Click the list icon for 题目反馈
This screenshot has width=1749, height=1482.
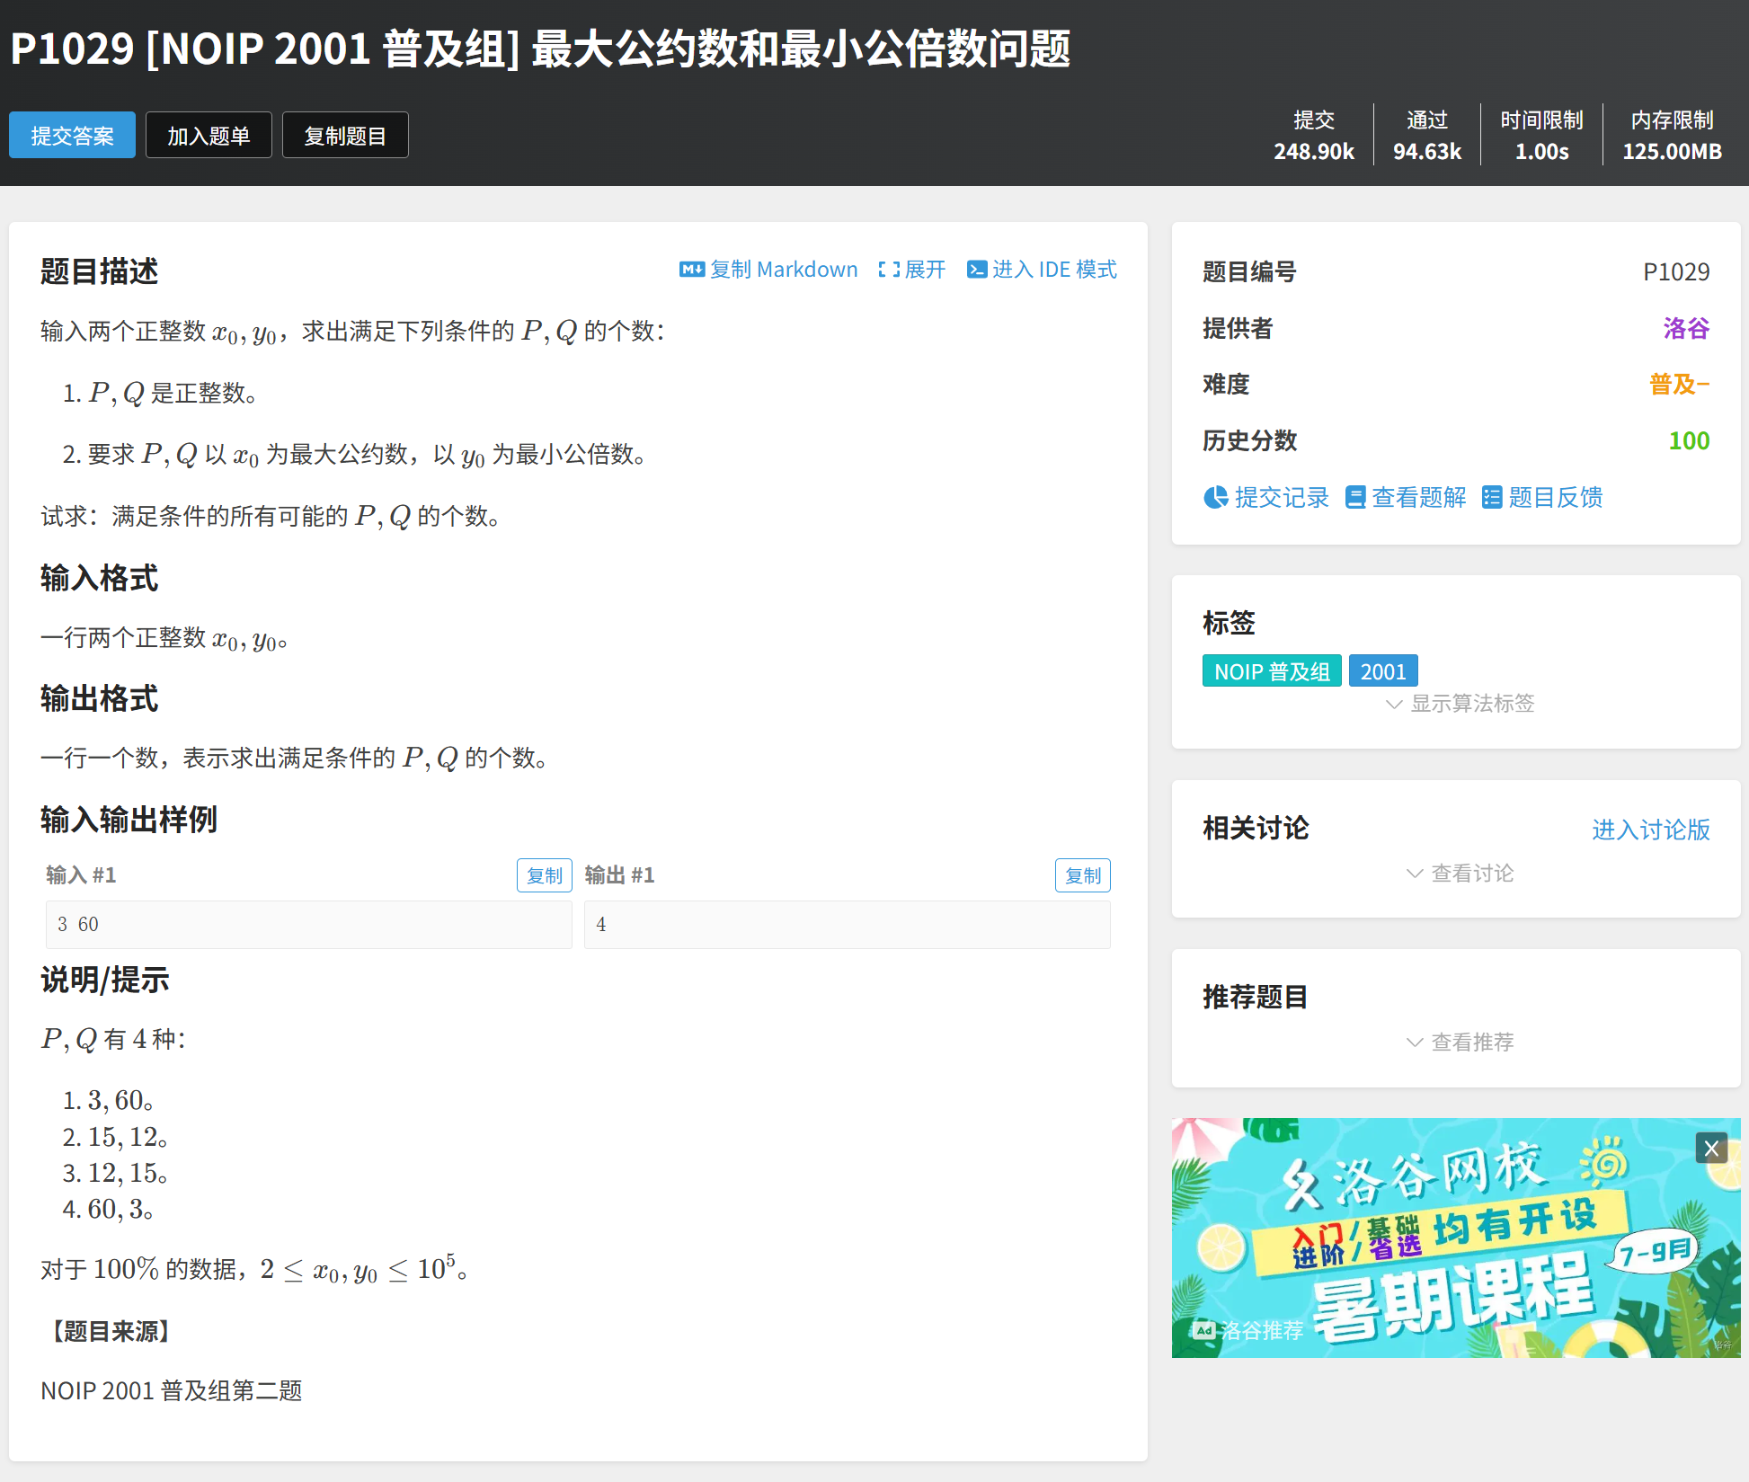pyautogui.click(x=1491, y=497)
